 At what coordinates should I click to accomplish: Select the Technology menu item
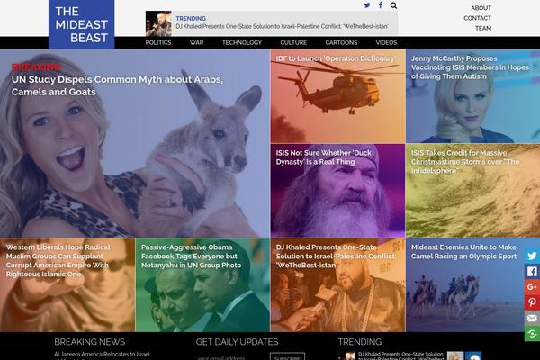[242, 42]
